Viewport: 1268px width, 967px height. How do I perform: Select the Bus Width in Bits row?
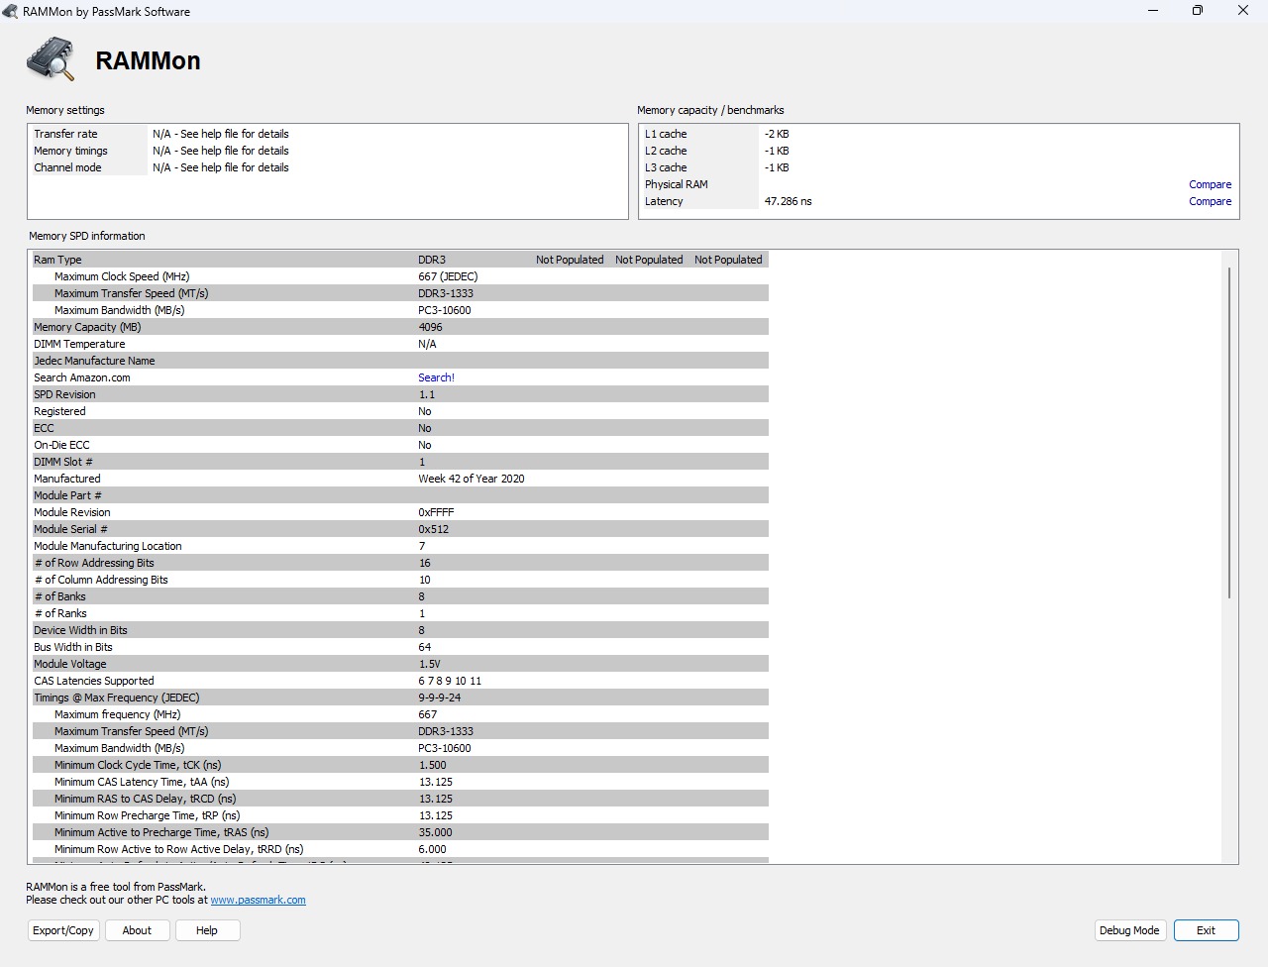400,647
